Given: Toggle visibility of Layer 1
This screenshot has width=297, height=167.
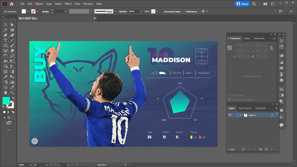Looking at the screenshot, I should coord(230,115).
